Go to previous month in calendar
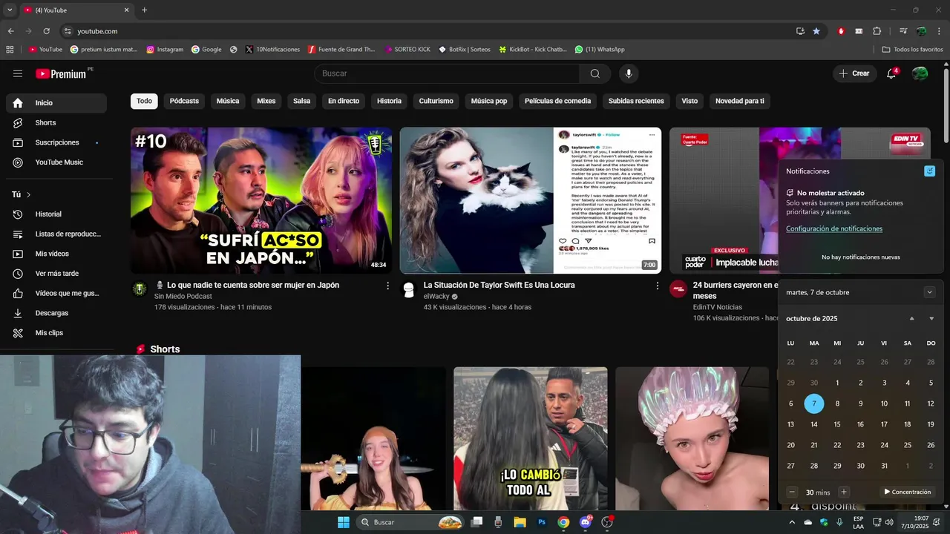 pyautogui.click(x=912, y=319)
